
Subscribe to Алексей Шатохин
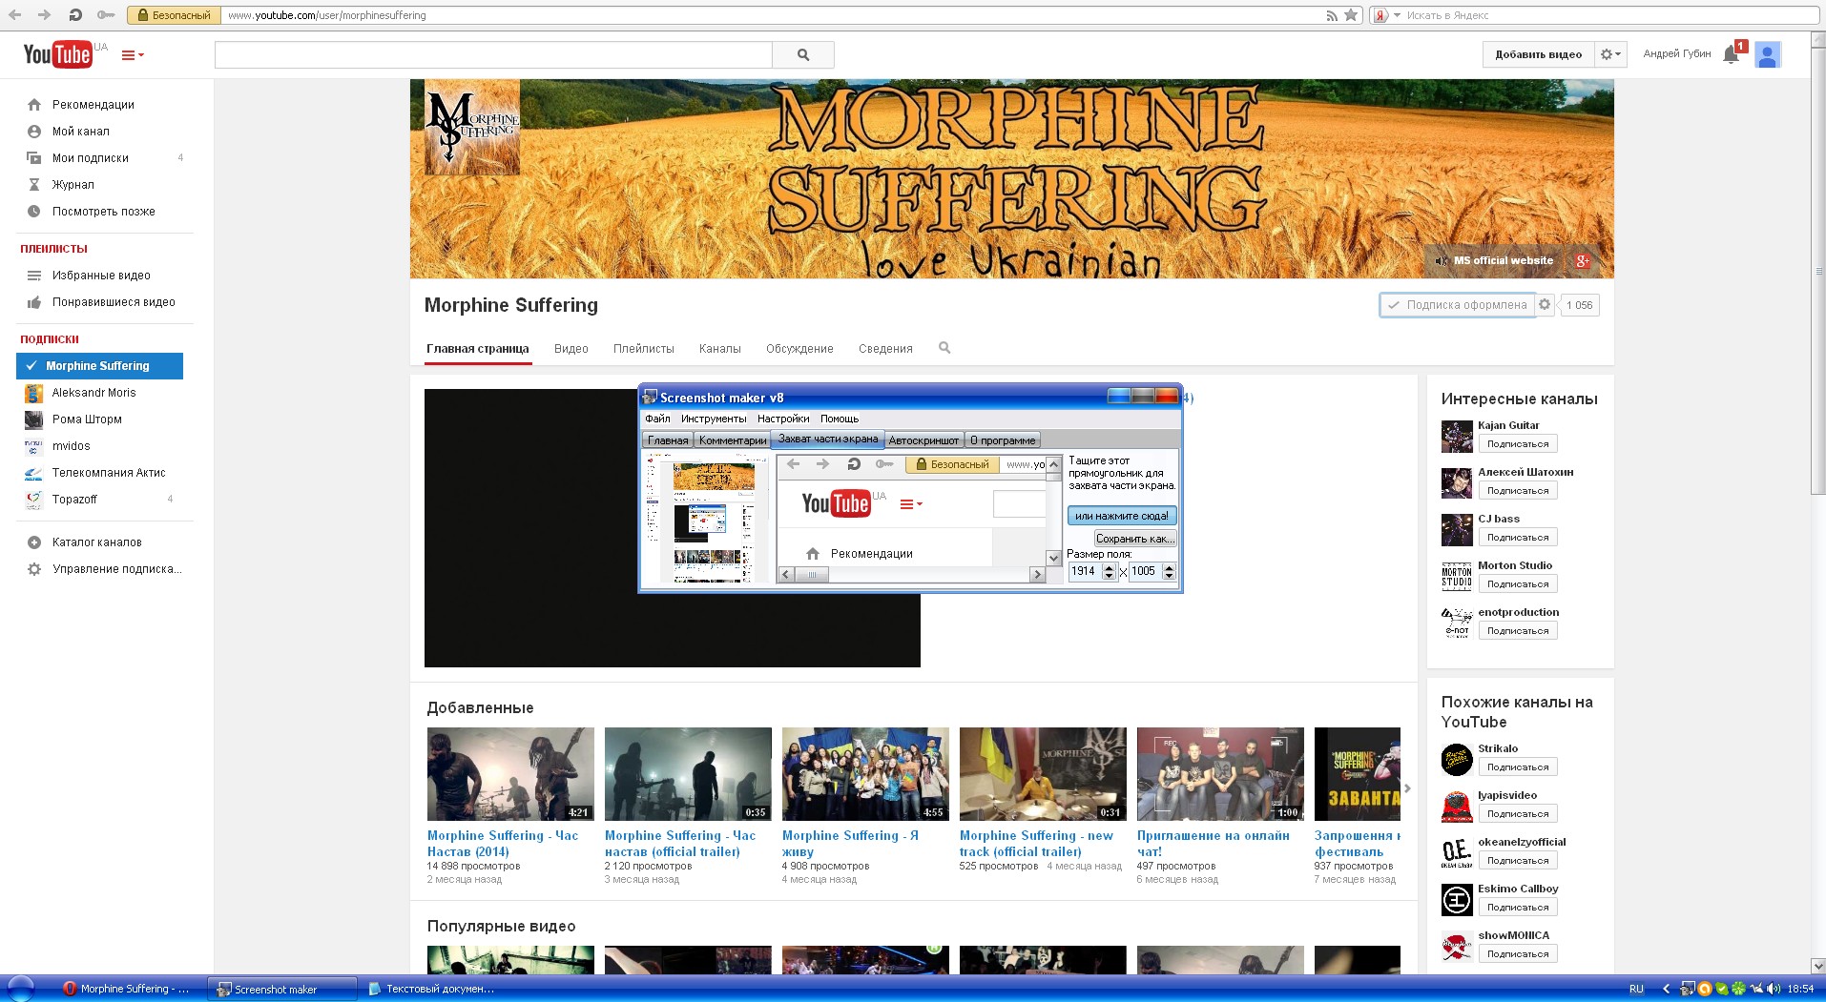pyautogui.click(x=1518, y=491)
